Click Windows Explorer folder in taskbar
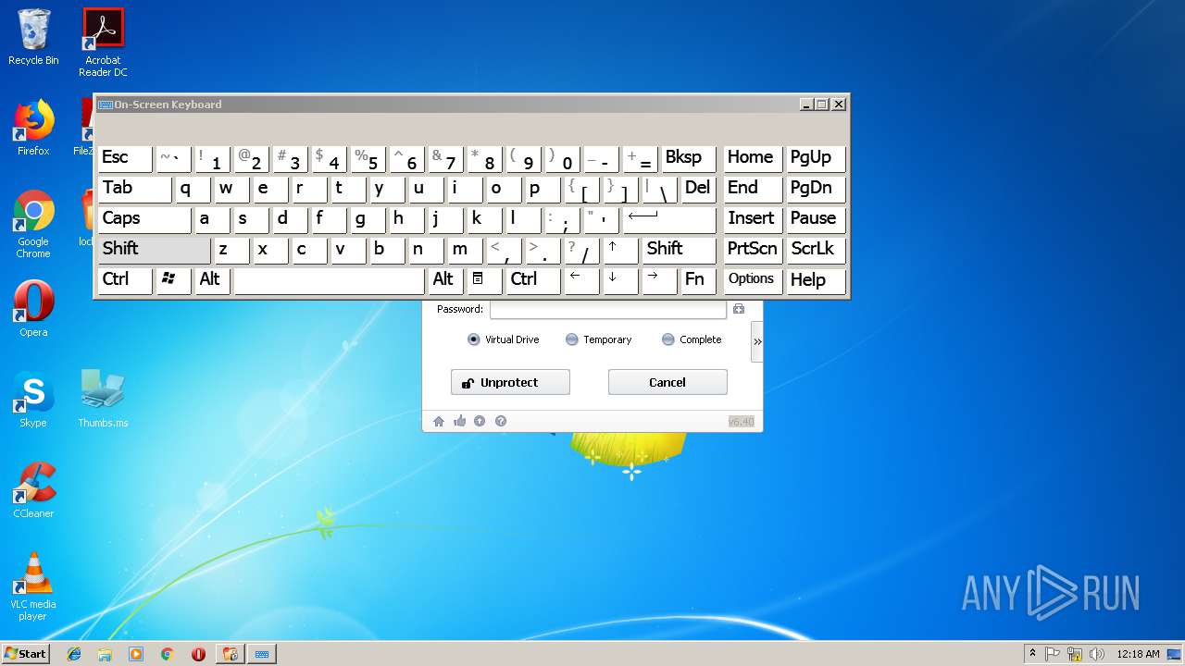Image resolution: width=1185 pixels, height=666 pixels. tap(105, 654)
